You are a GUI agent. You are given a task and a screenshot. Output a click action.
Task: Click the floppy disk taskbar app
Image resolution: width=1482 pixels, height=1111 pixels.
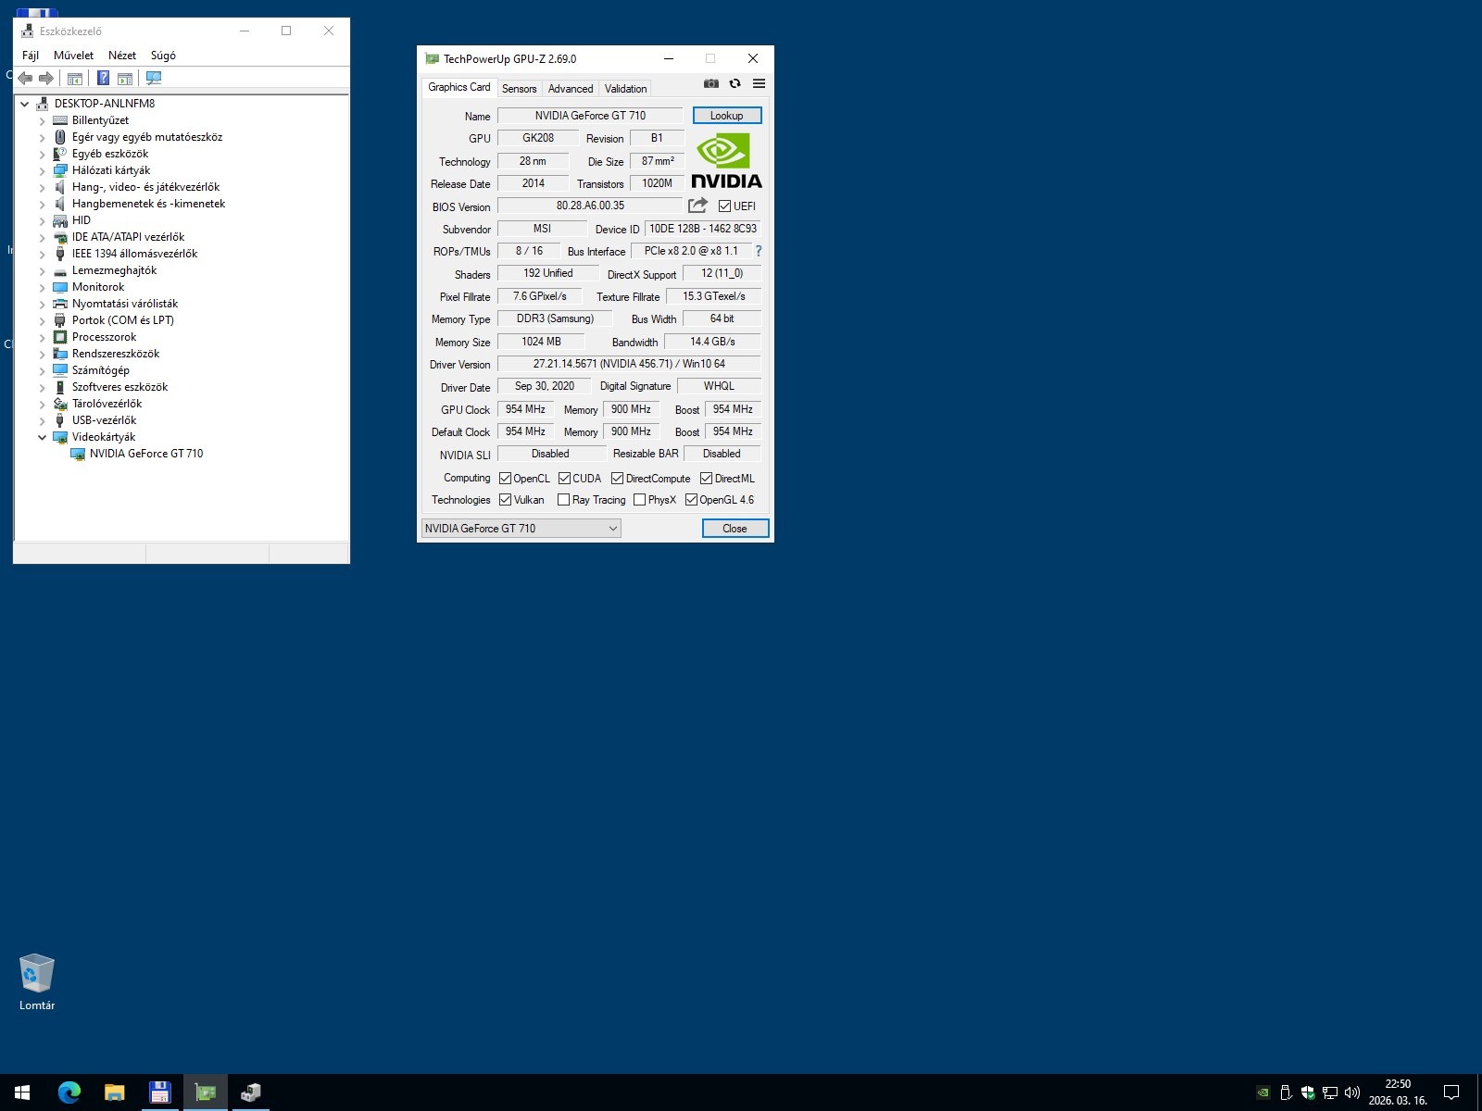pos(159,1092)
